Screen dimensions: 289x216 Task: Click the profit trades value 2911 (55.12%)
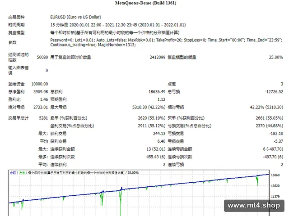click(152, 126)
